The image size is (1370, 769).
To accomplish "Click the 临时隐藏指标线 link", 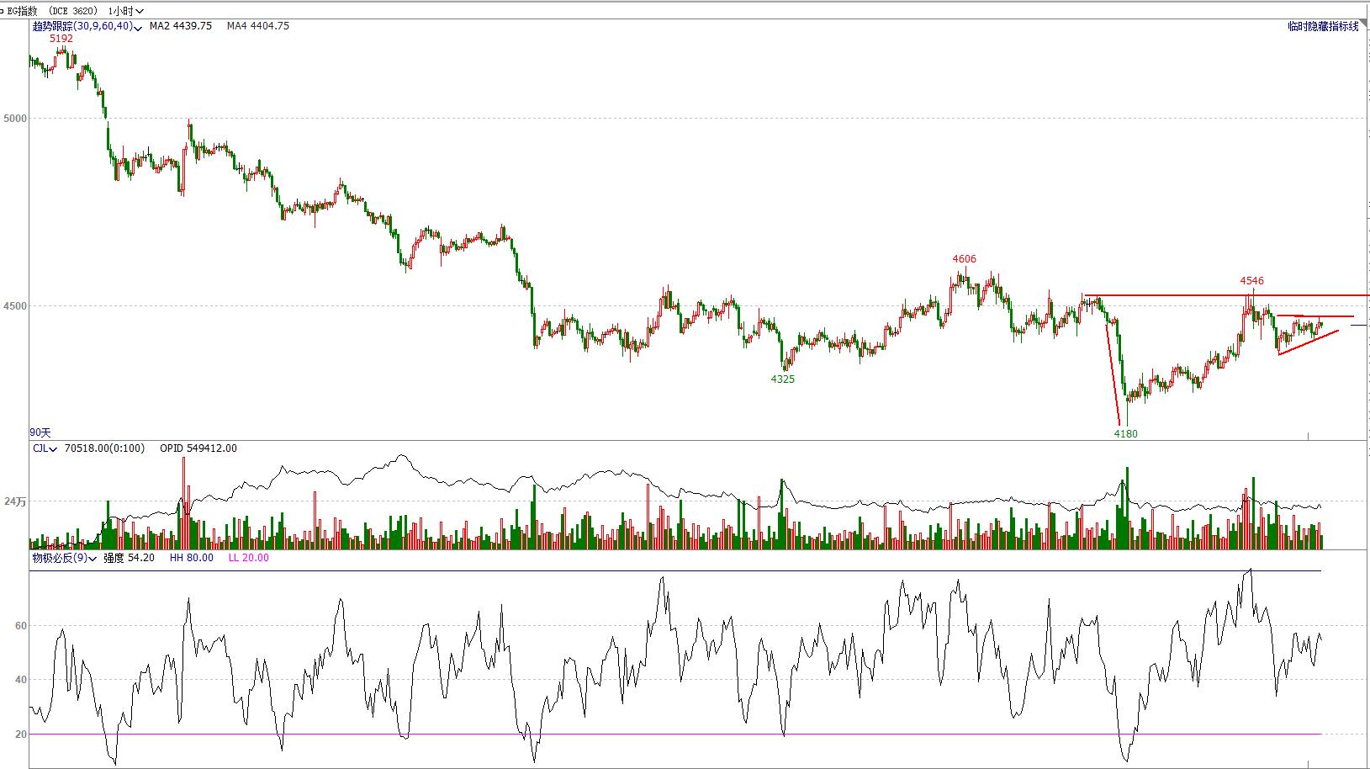I will coord(1323,26).
